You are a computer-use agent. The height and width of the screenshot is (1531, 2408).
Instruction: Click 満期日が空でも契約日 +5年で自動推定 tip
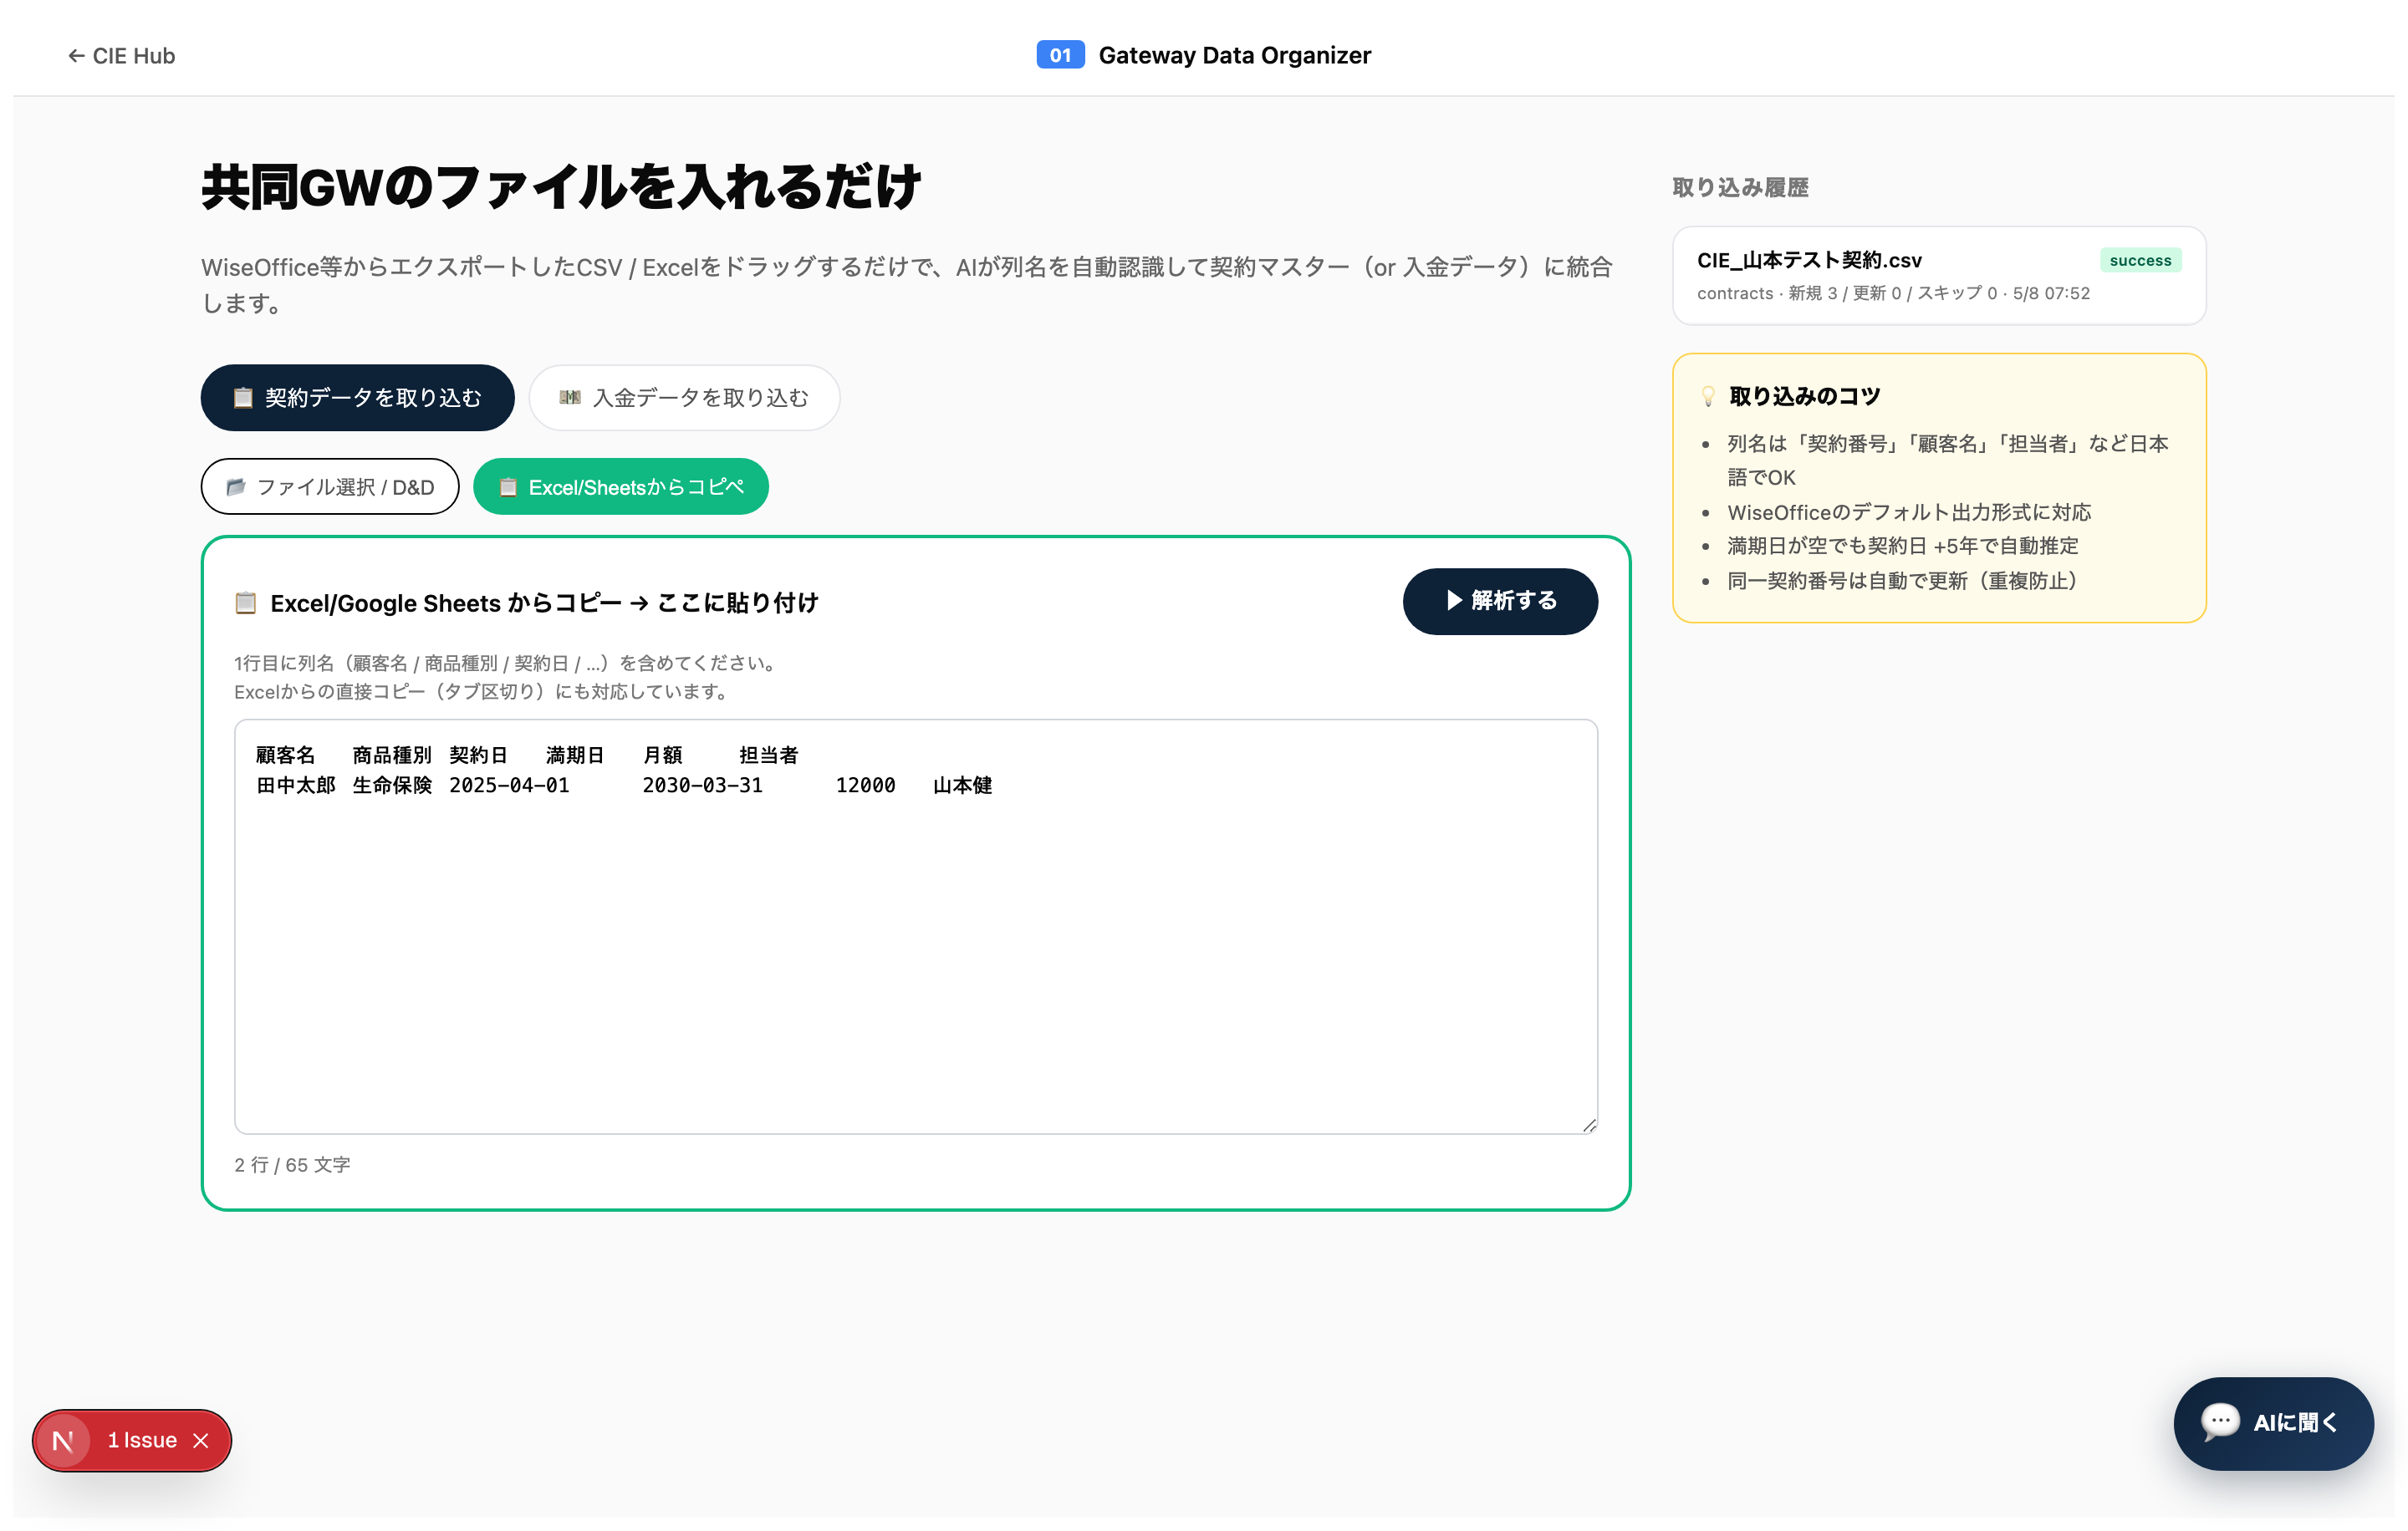[1902, 546]
